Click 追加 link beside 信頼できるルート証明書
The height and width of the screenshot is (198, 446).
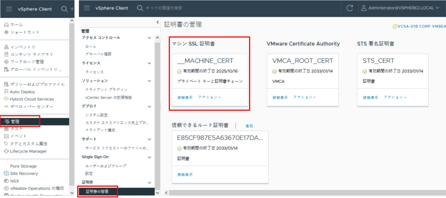249,126
